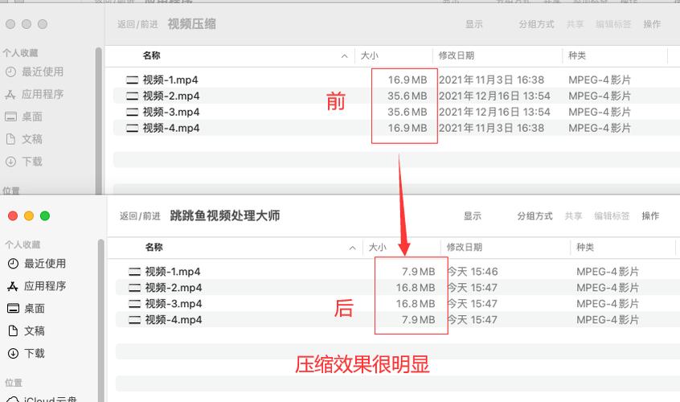
Task: Open 分组方式 dropdown in 视频压缩 toolbar
Action: 536,24
